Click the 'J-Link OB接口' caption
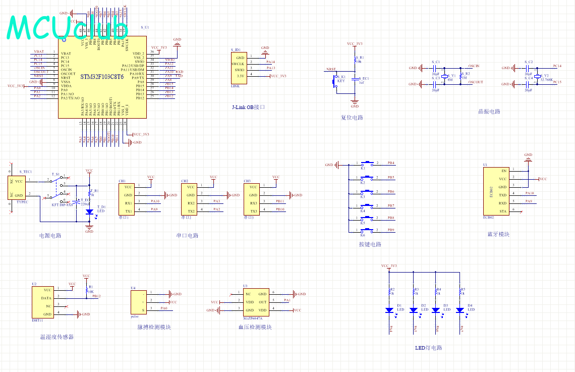The image size is (575, 372). point(248,107)
